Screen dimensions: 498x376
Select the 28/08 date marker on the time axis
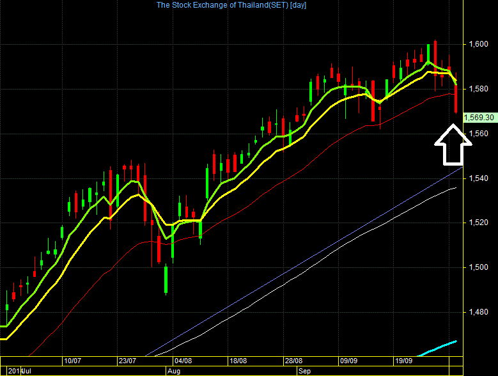tap(294, 361)
